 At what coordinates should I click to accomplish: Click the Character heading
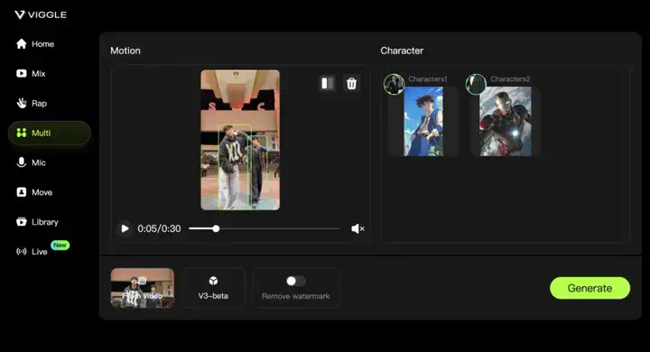pyautogui.click(x=402, y=51)
